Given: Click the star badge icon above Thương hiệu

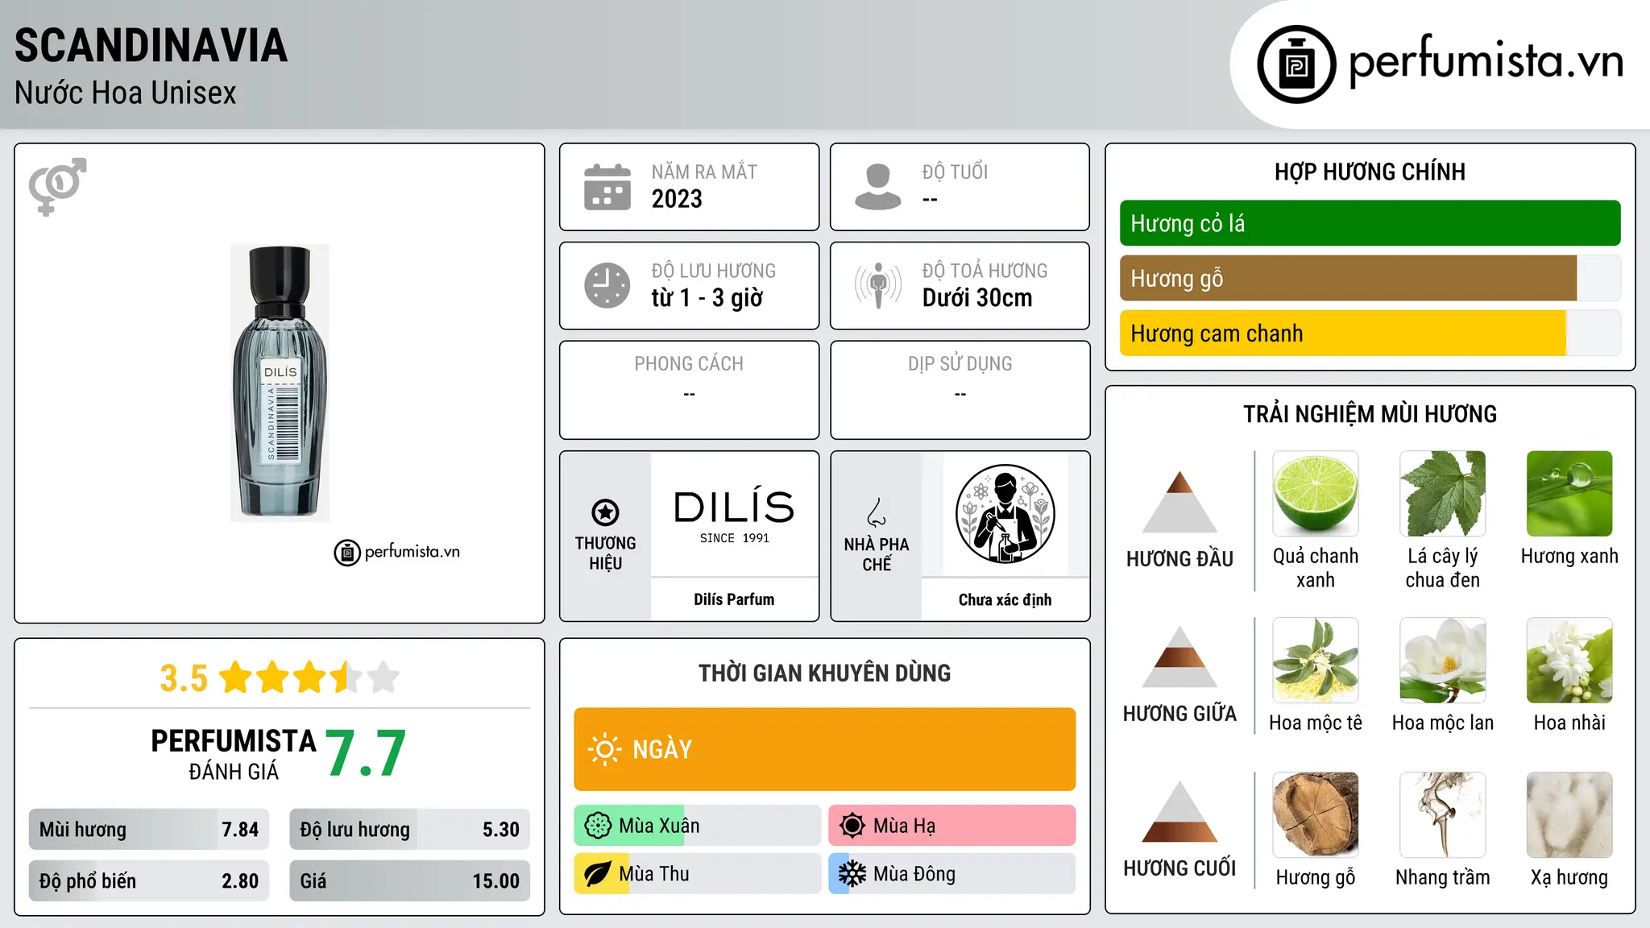Looking at the screenshot, I should 605,512.
